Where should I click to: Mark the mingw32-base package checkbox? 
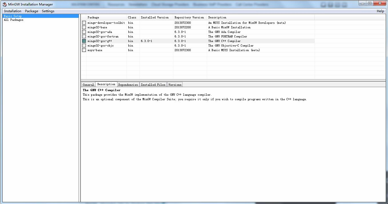(84, 27)
